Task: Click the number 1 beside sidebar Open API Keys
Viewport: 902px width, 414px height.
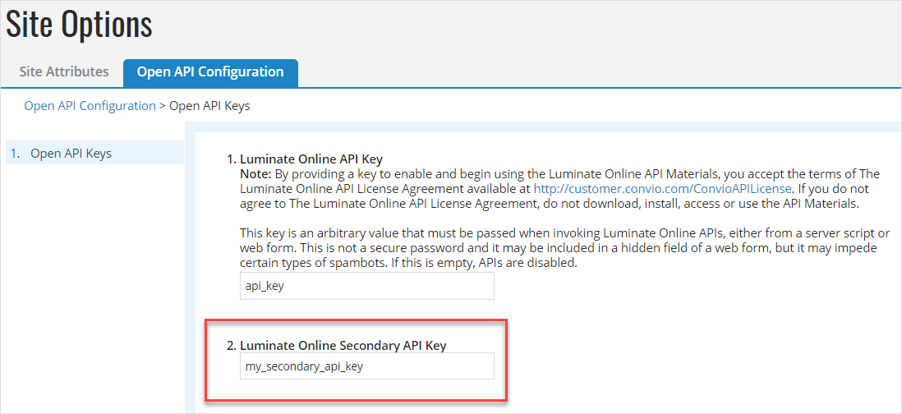Action: pyautogui.click(x=16, y=154)
